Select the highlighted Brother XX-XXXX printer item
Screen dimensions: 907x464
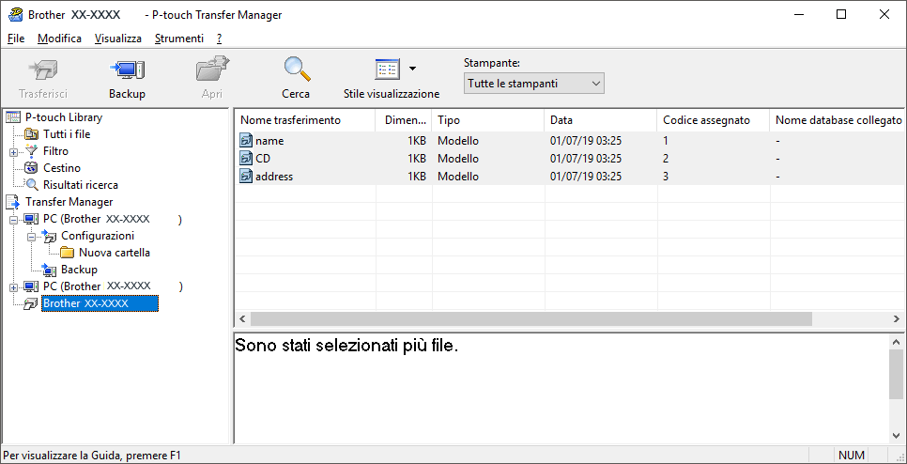pos(100,303)
